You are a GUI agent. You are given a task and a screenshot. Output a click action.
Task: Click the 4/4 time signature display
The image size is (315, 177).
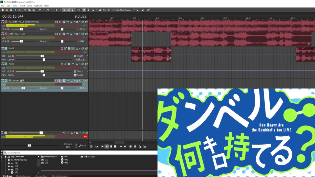click(76, 146)
